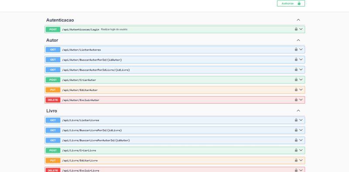
Task: Click the Authorize button
Action: click(x=291, y=3)
